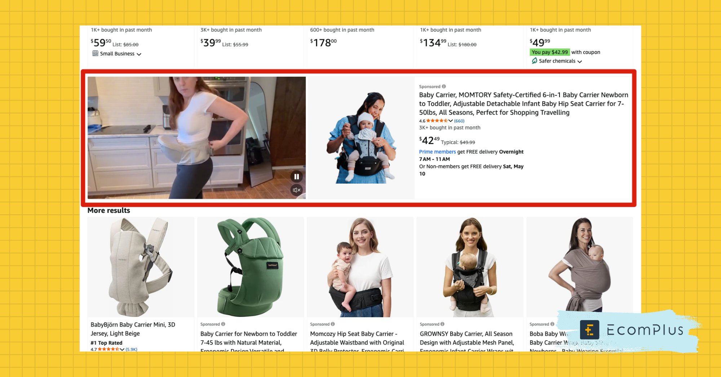
Task: Click the info icon on green carrier Sponsored label
Action: point(223,324)
